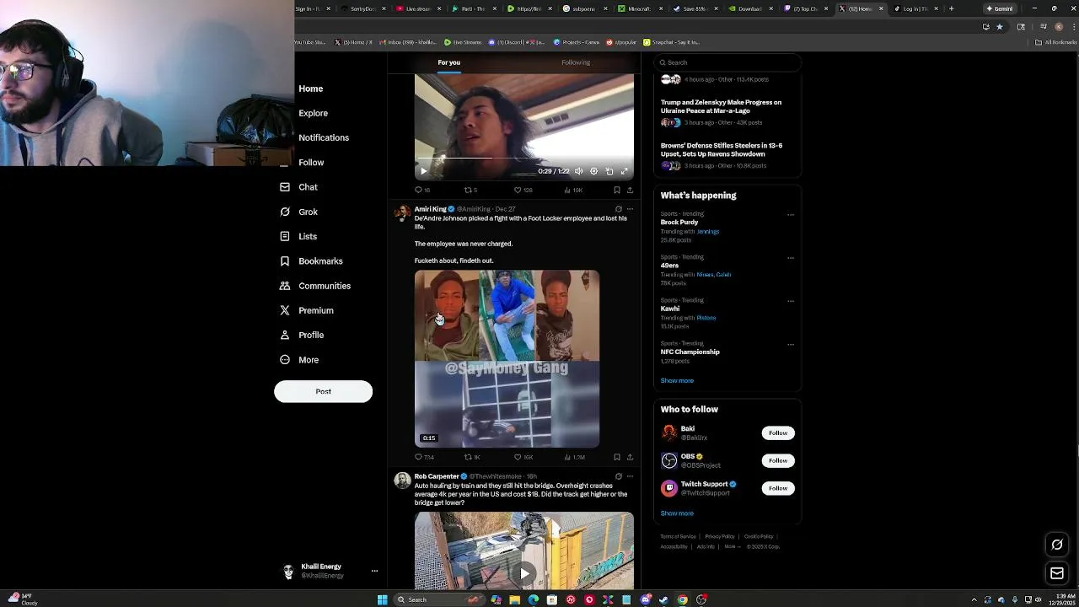This screenshot has width=1079, height=607.
Task: Open Grok actions on Rob Carpenter post
Action: pos(618,476)
